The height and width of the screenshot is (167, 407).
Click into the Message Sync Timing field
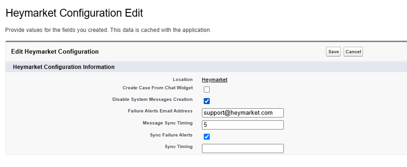click(243, 125)
